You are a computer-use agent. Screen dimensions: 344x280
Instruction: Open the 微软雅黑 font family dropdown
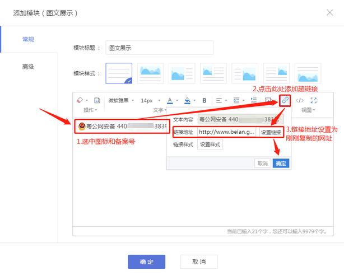(x=122, y=100)
